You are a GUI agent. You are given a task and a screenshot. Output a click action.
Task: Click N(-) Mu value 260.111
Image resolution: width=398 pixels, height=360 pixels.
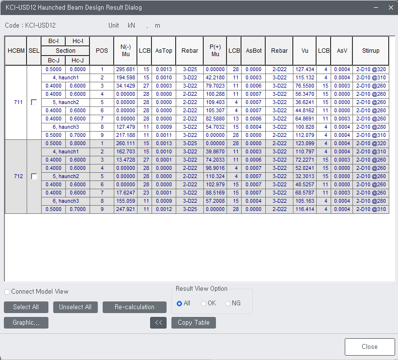125,143
